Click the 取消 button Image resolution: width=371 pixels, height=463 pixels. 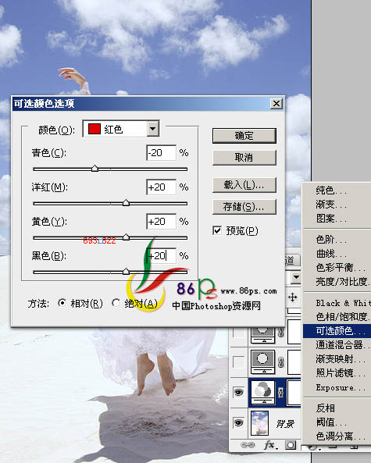[244, 158]
